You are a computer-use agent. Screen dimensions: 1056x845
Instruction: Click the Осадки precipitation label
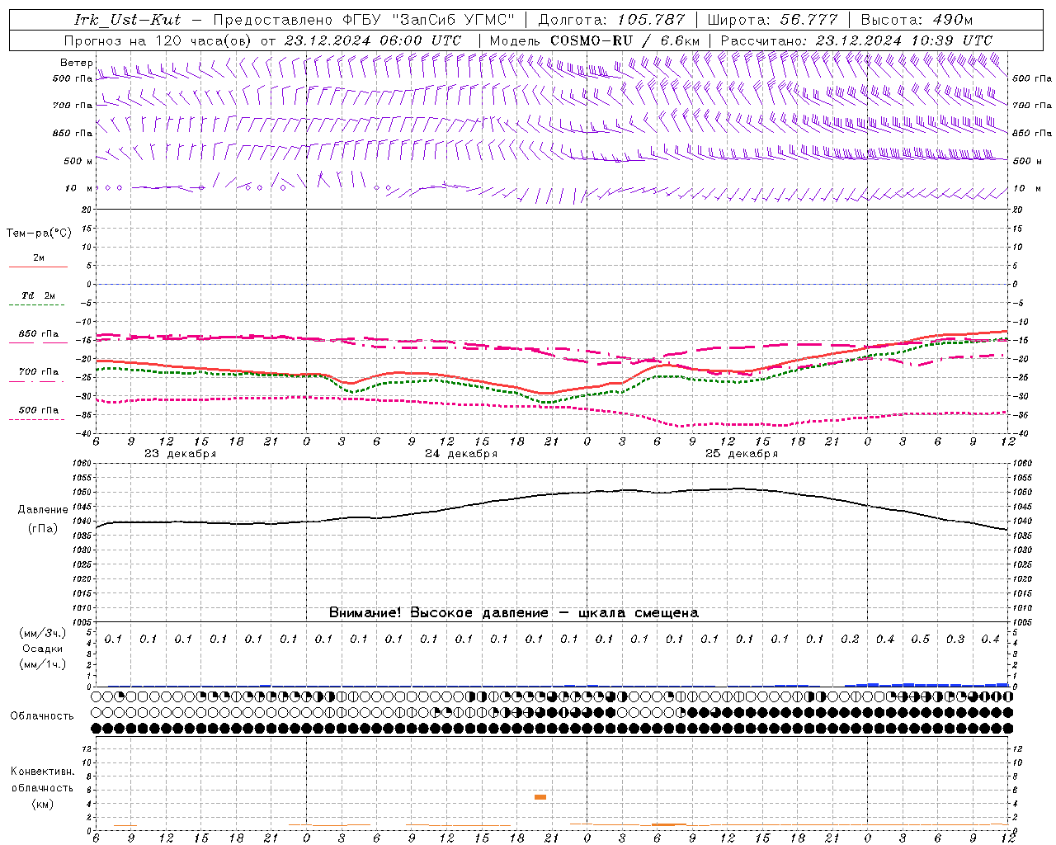43,649
